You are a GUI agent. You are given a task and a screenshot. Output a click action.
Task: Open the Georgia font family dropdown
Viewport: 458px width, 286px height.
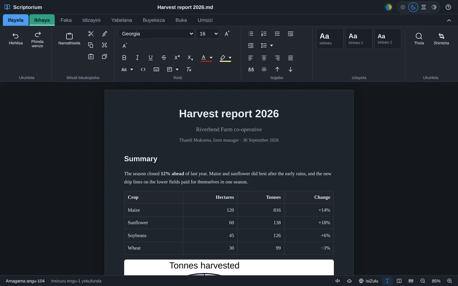tap(156, 34)
